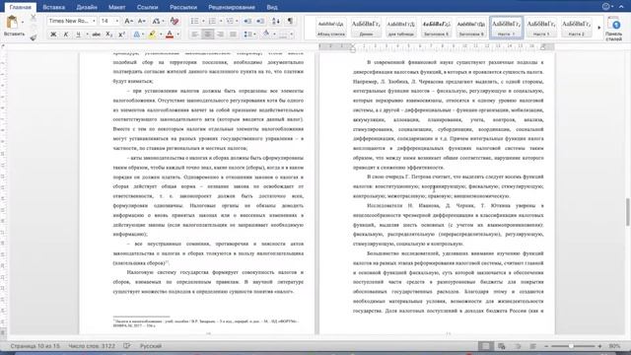Click 'Страница 10 из 15' page indicator
This screenshot has height=355, width=631.
point(35,346)
